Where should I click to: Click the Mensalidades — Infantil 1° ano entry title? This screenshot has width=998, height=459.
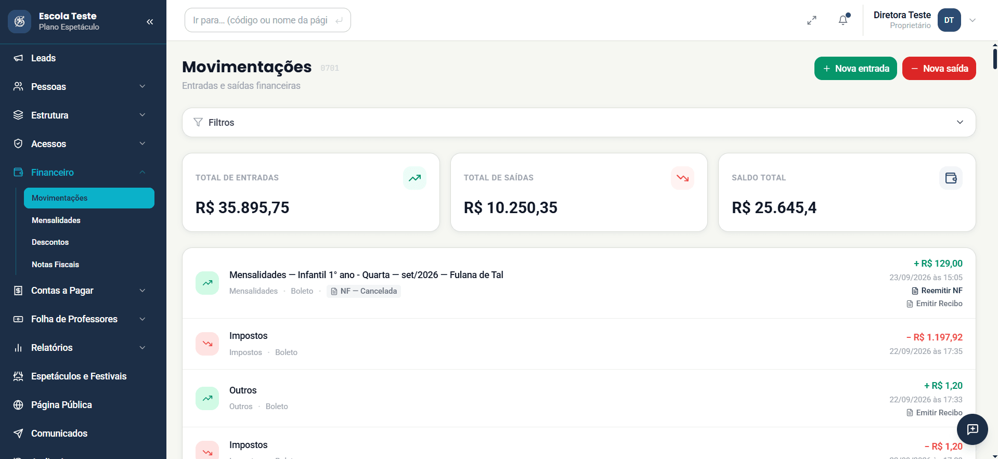[x=366, y=275]
